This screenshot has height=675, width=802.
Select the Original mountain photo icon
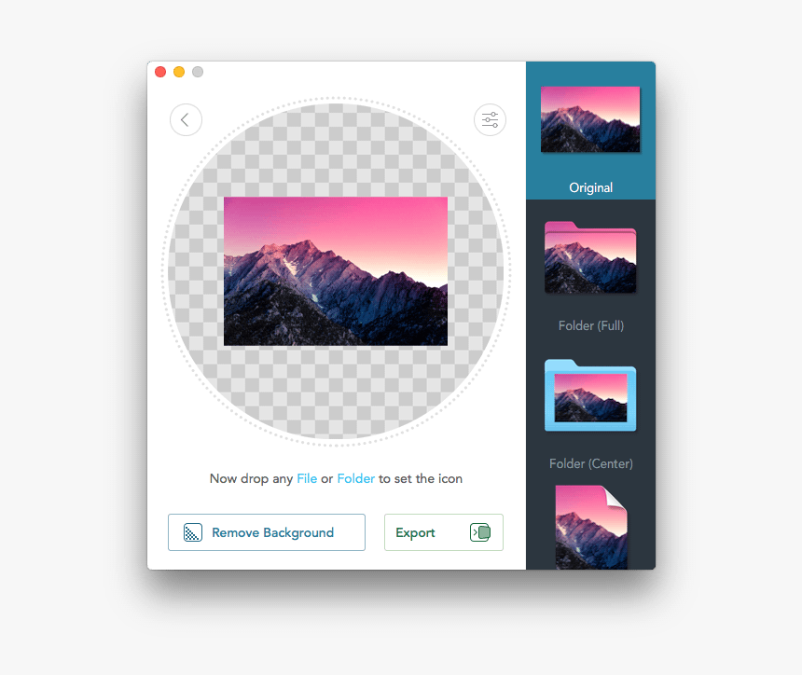590,119
